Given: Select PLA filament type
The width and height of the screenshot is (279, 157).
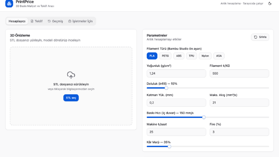Looking at the screenshot, I should point(152,56).
